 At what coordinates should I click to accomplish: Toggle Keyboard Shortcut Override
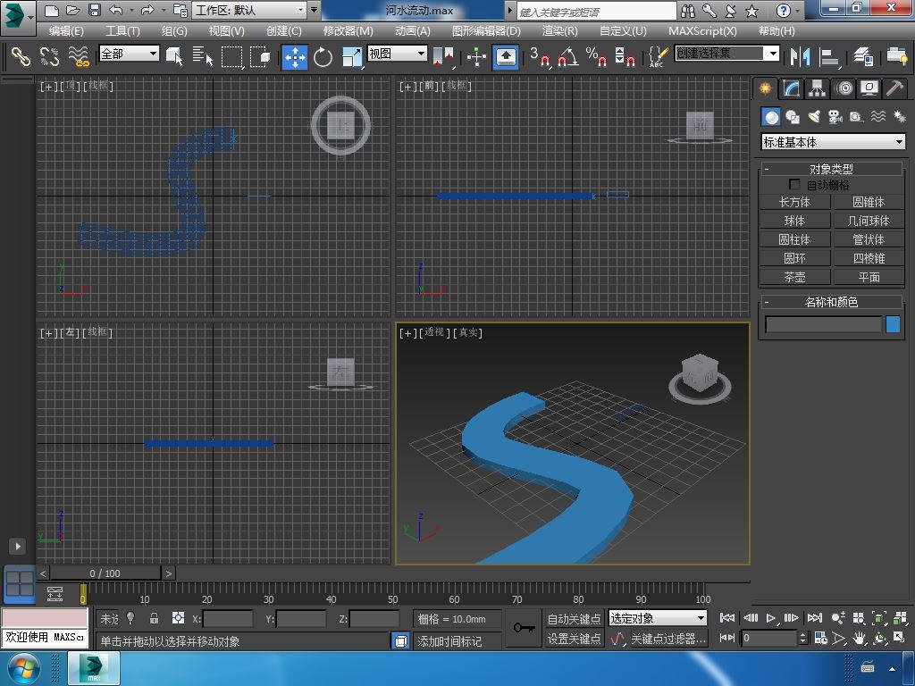point(506,57)
